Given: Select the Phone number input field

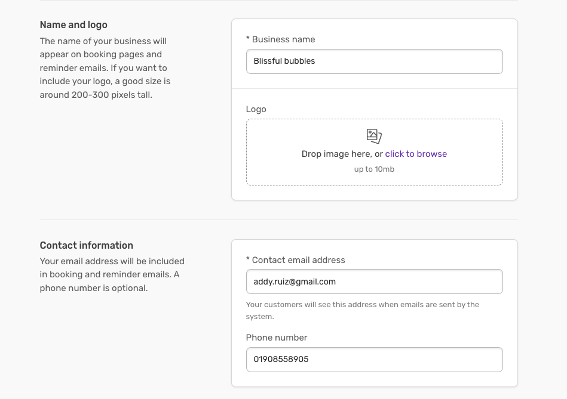Looking at the screenshot, I should pyautogui.click(x=374, y=360).
